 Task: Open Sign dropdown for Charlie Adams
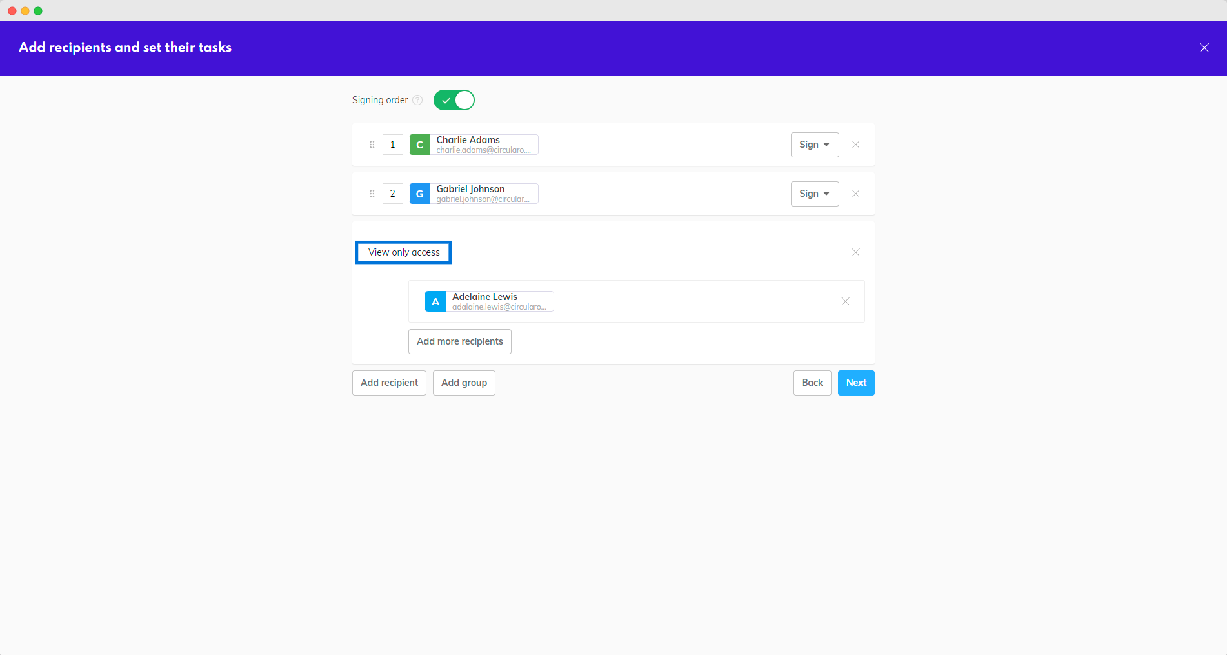tap(814, 145)
